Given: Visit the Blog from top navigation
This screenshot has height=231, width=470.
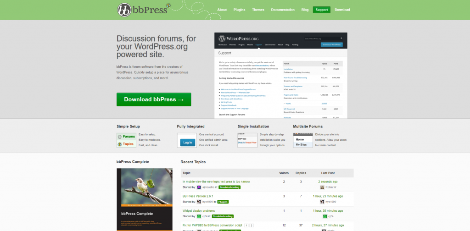Looking at the screenshot, I should tap(305, 10).
